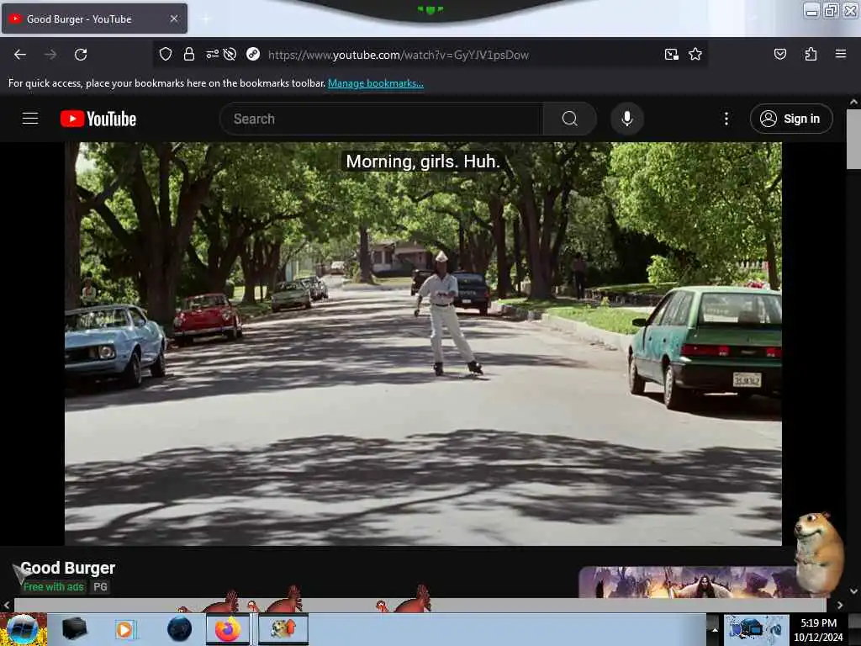Open the Firefox extensions menu
Image resolution: width=861 pixels, height=646 pixels.
click(x=811, y=54)
